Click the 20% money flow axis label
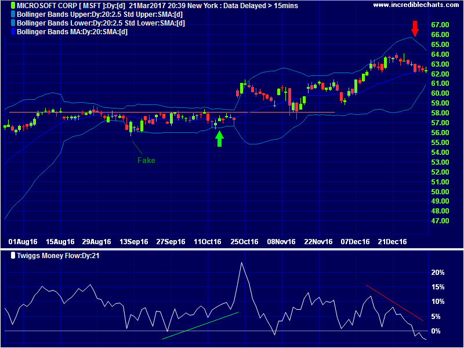Screen dimensions: 464x348 tap(438, 273)
